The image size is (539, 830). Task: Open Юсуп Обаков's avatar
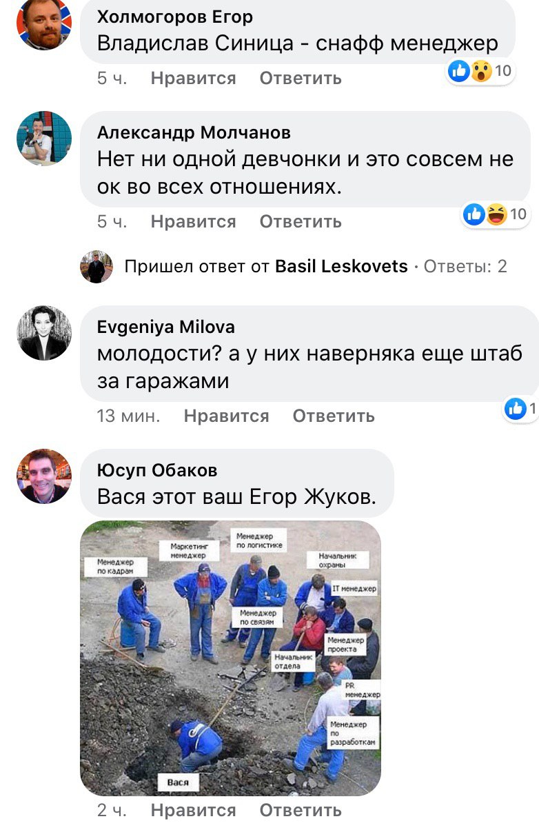44,476
